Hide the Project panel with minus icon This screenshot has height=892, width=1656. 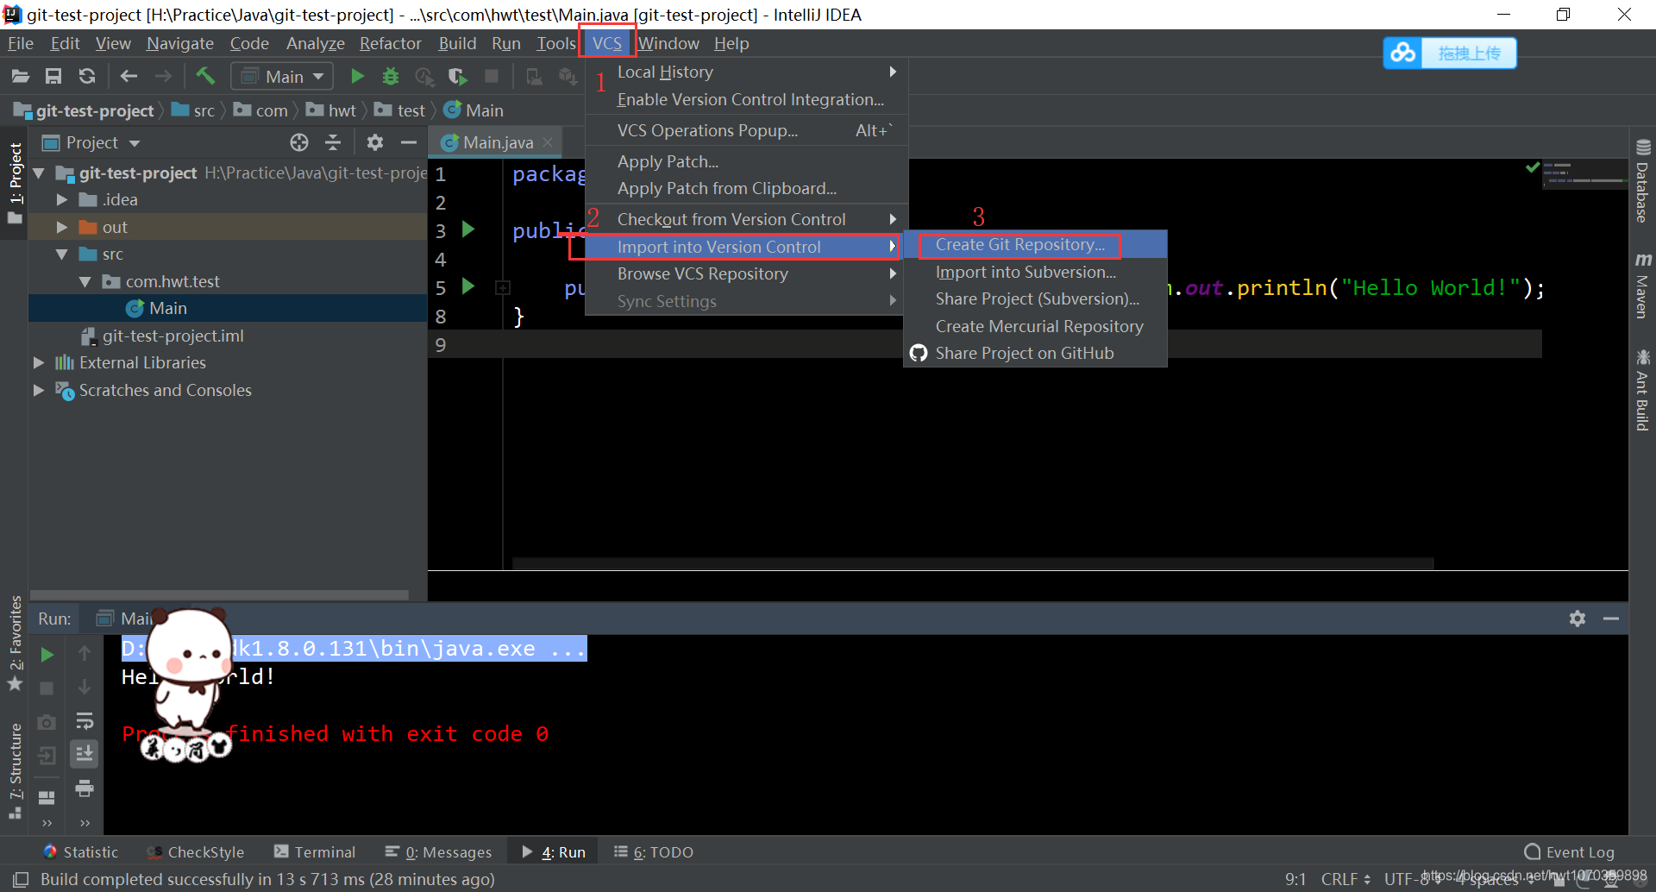tap(409, 142)
